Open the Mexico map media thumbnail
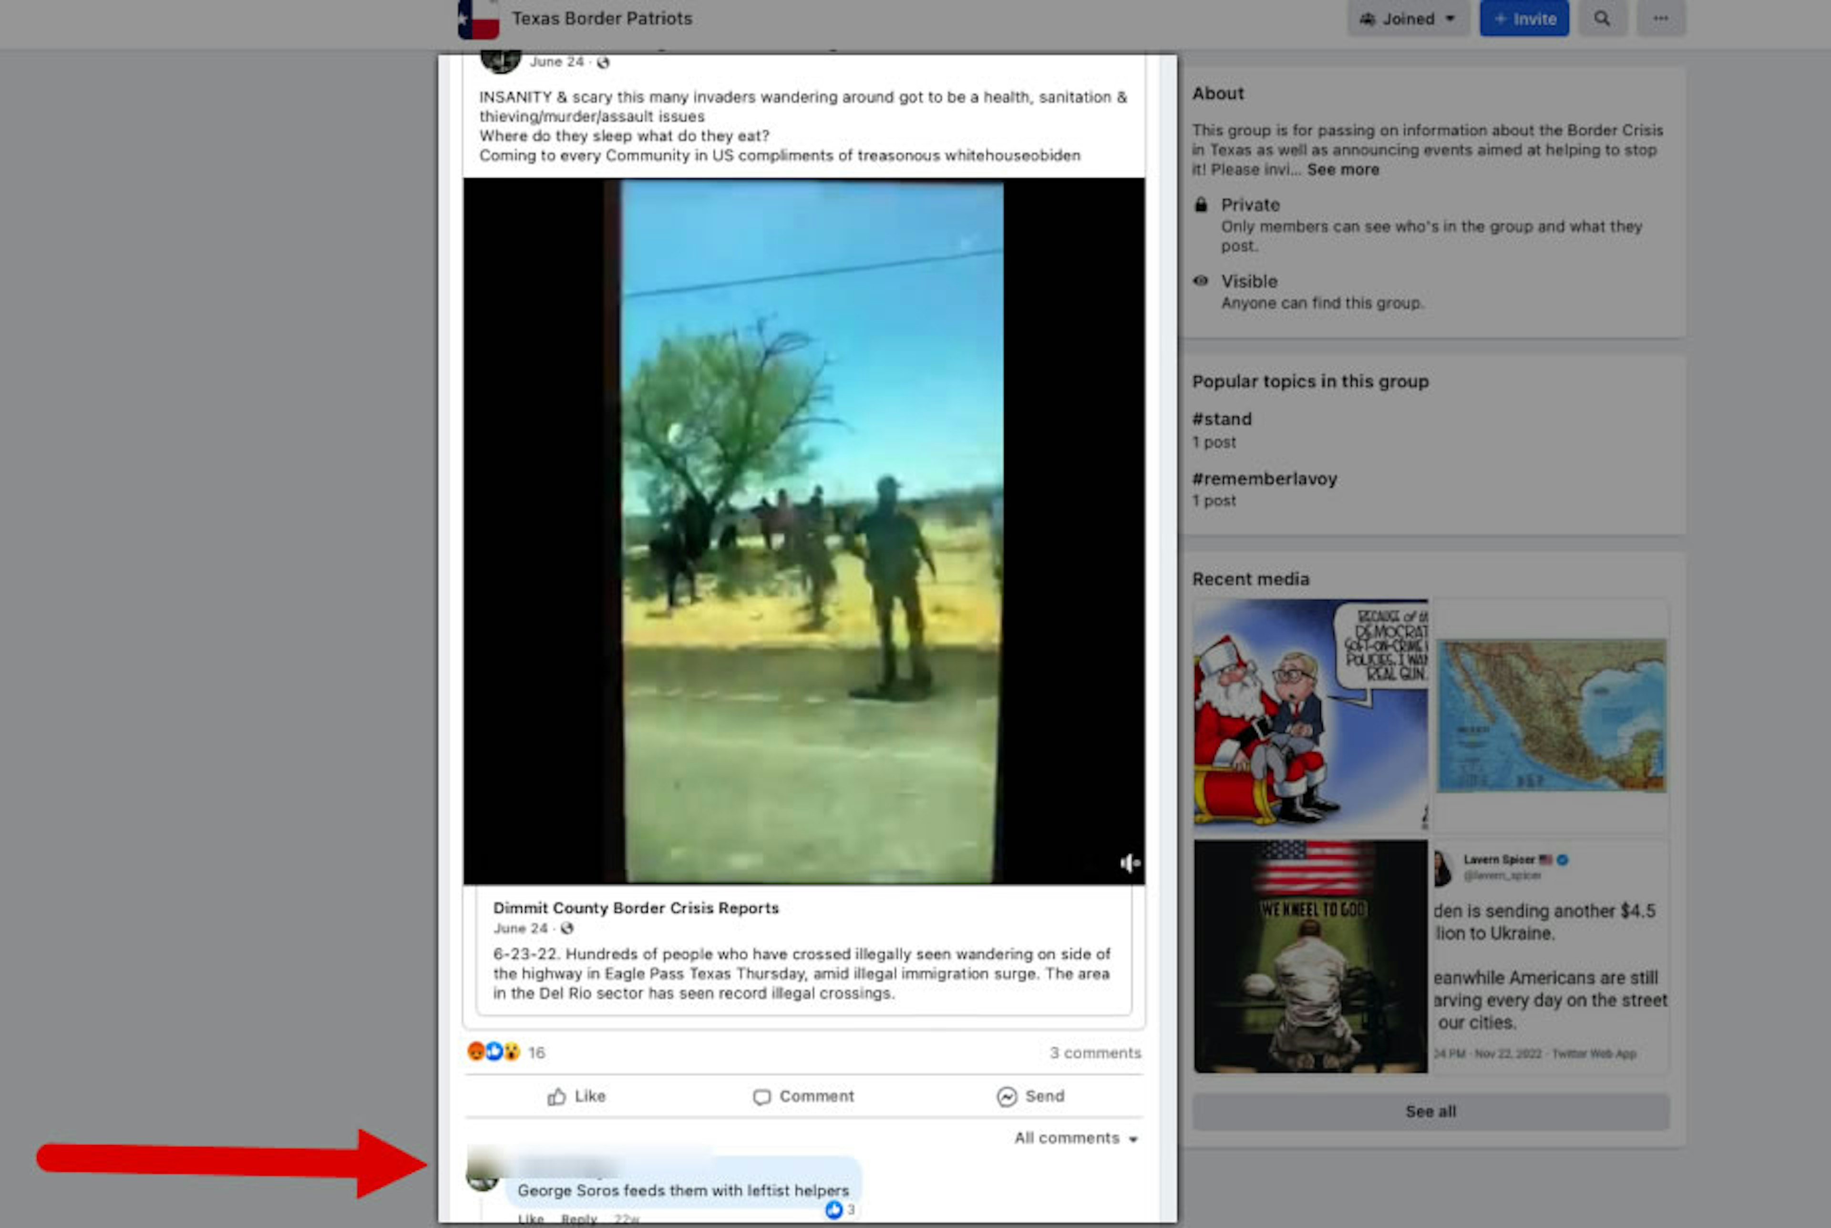 [1551, 716]
